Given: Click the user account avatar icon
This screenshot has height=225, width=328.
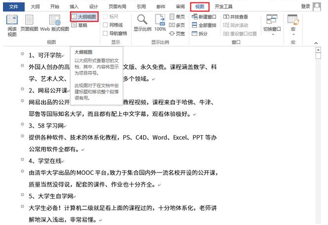Looking at the screenshot, I should pyautogui.click(x=317, y=6).
